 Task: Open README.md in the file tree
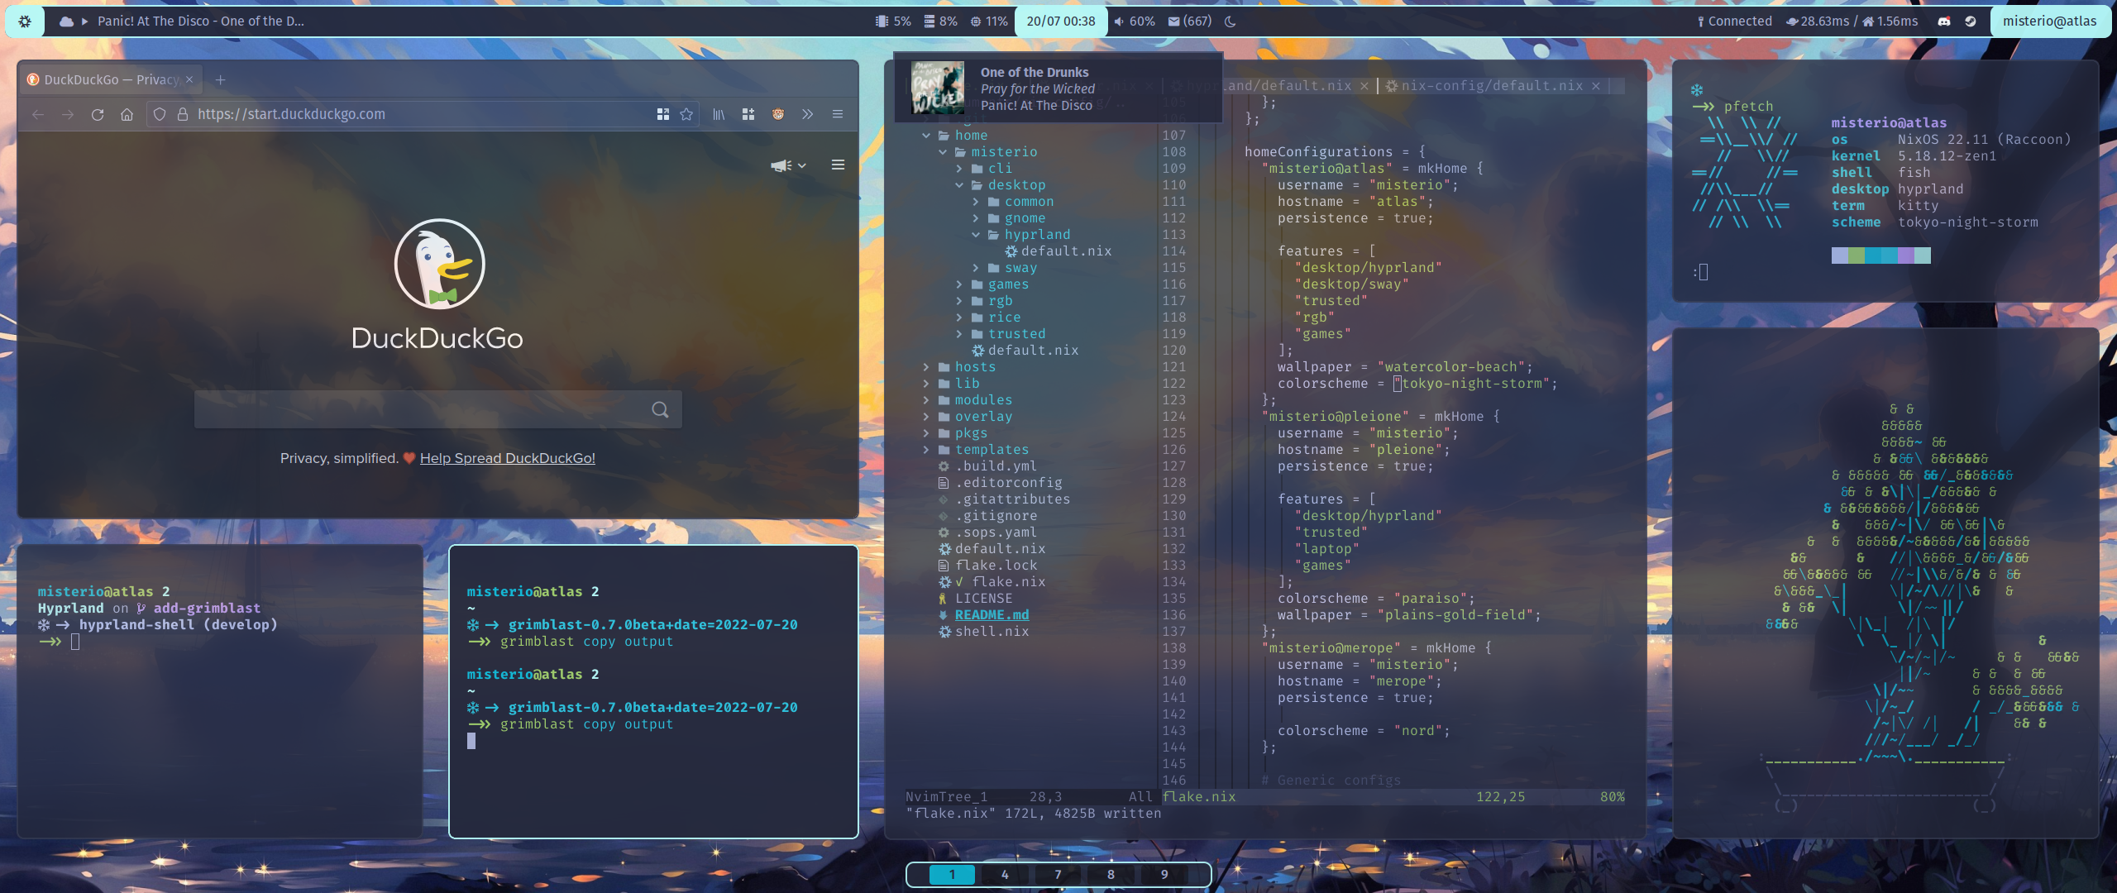point(992,615)
